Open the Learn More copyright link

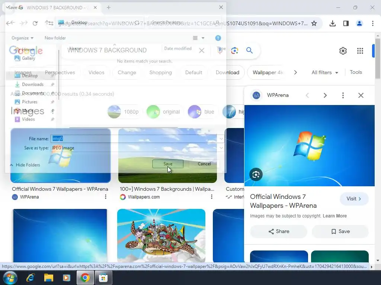coord(334,216)
